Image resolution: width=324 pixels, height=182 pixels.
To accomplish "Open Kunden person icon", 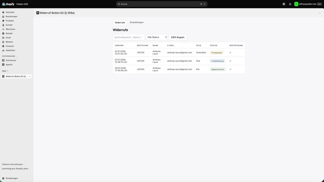I will point(3,25).
